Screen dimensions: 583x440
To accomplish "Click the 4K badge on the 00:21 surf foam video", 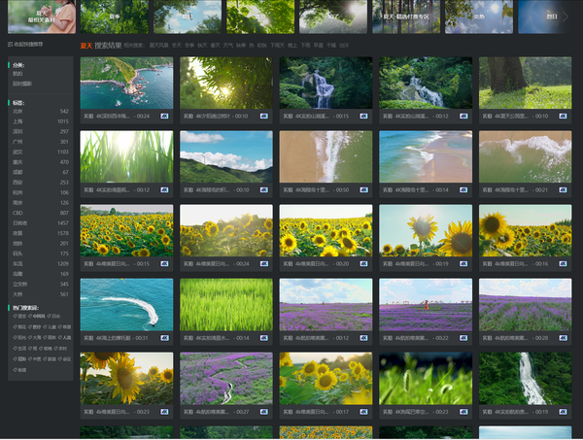I will [x=563, y=190].
